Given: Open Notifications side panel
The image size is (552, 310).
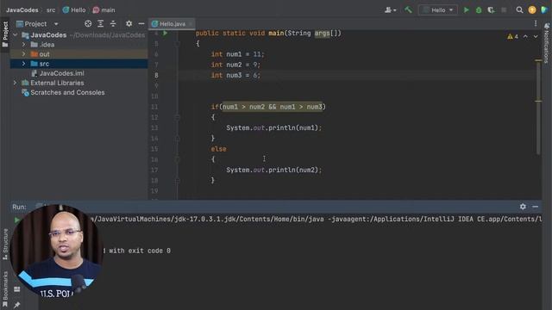Looking at the screenshot, I should tap(547, 42).
